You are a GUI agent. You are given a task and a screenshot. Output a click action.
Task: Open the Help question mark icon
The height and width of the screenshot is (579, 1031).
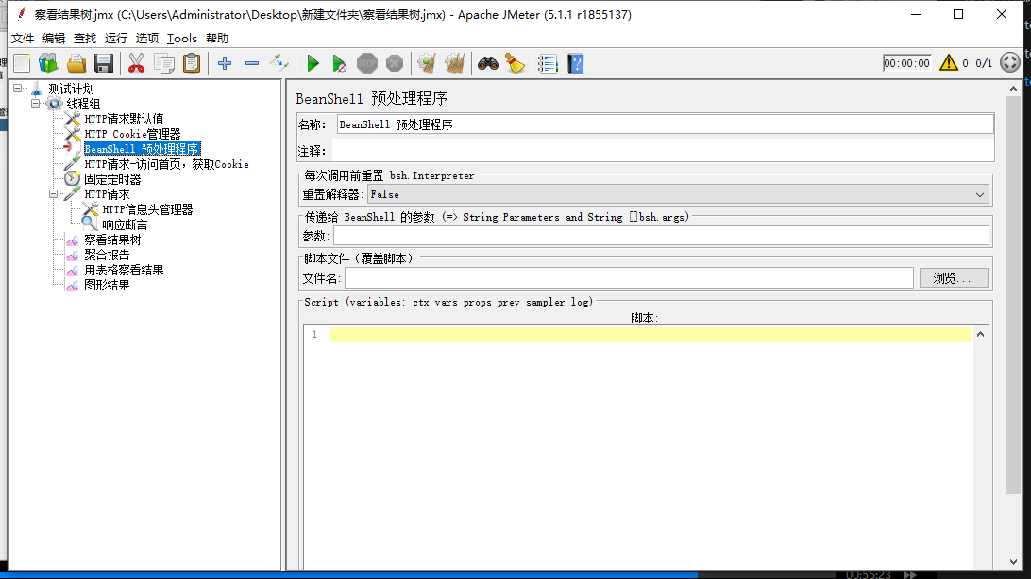click(x=575, y=64)
